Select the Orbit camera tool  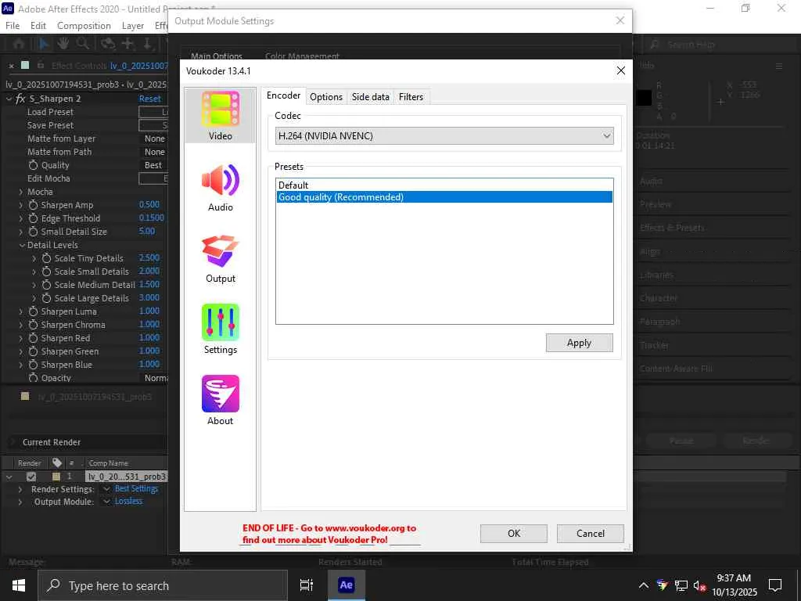107,44
